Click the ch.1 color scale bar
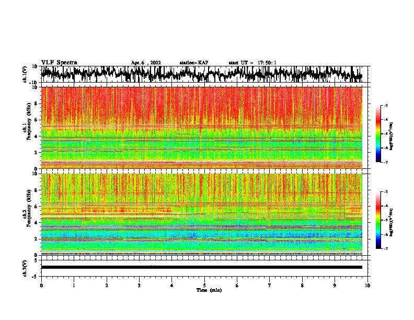Viewport: 414px width, 320px height. pyautogui.click(x=378, y=134)
